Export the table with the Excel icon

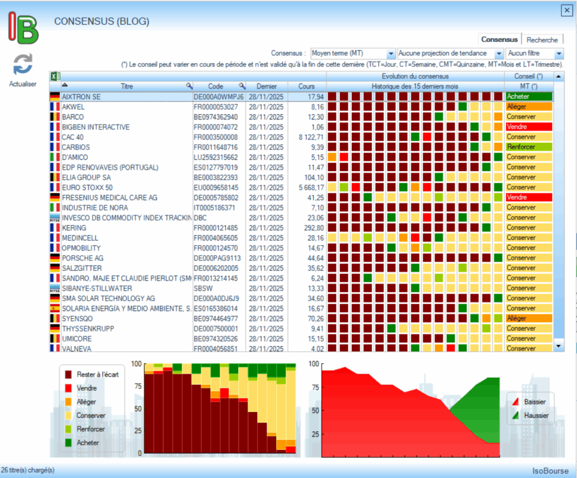tap(55, 77)
